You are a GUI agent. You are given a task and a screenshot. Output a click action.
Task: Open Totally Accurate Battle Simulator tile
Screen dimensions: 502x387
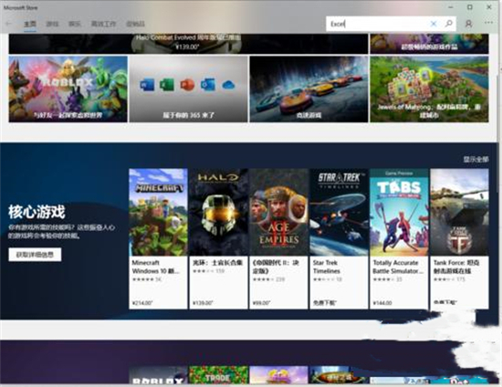tap(399, 239)
